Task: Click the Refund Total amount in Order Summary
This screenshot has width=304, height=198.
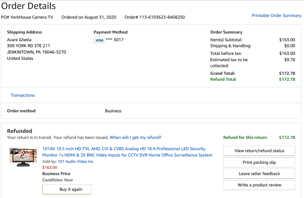Action: 287,79
